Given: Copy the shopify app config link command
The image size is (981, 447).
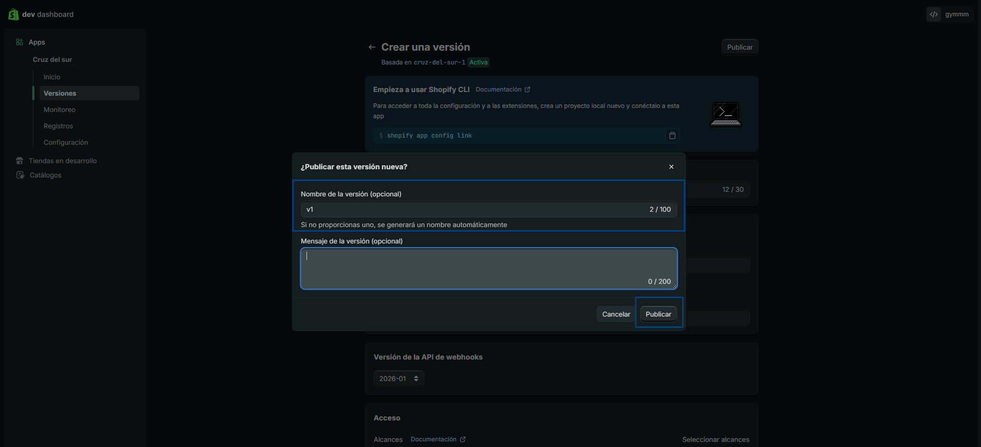Looking at the screenshot, I should pos(672,136).
